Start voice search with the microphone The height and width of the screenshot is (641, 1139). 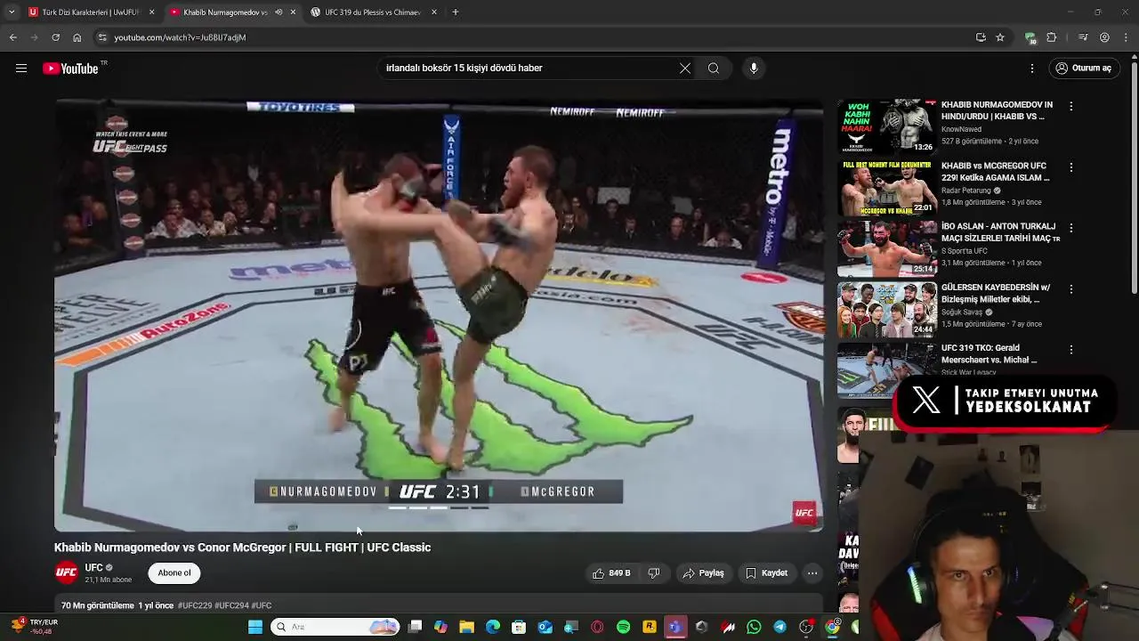754,69
